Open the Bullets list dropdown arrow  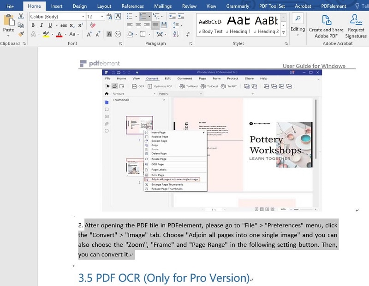136,17
